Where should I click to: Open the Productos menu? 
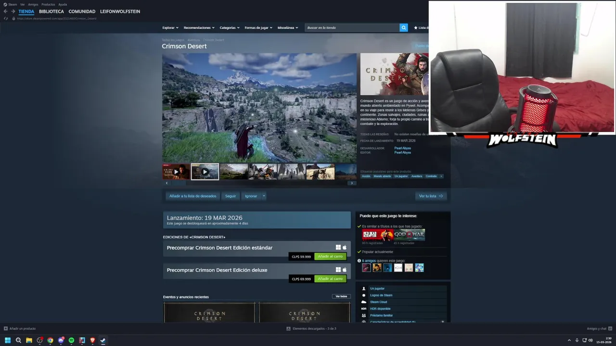pyautogui.click(x=48, y=4)
